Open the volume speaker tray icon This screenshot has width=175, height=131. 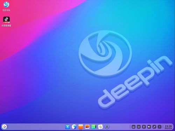click(x=149, y=127)
